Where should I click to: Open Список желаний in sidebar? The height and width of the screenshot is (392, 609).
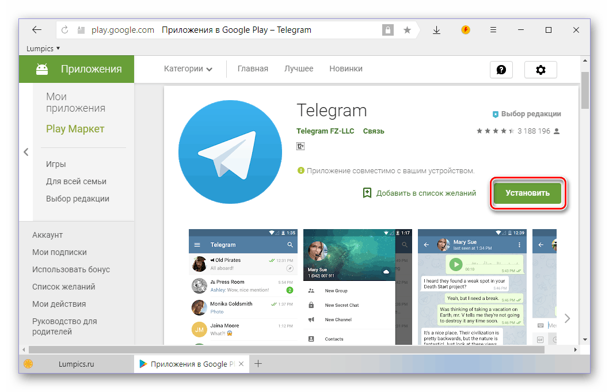(64, 287)
